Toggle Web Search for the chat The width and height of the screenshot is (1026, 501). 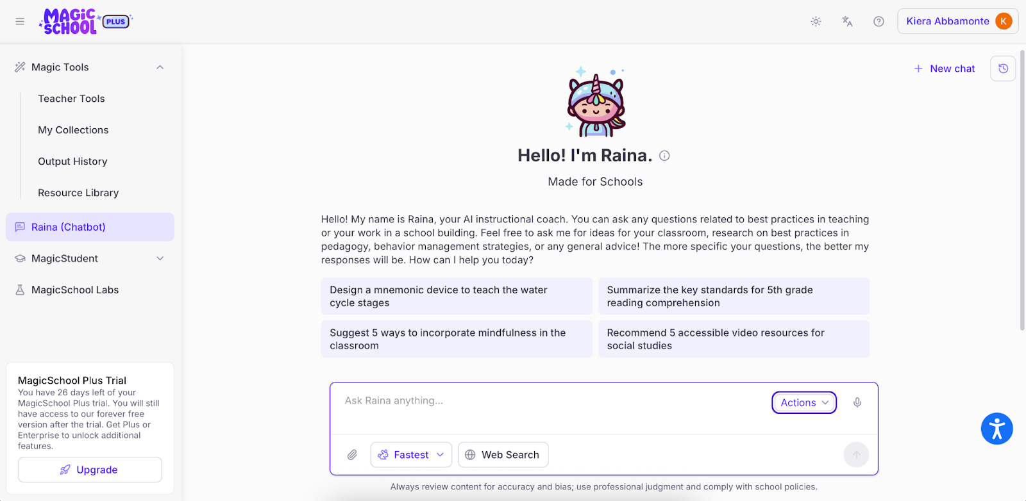(x=503, y=454)
